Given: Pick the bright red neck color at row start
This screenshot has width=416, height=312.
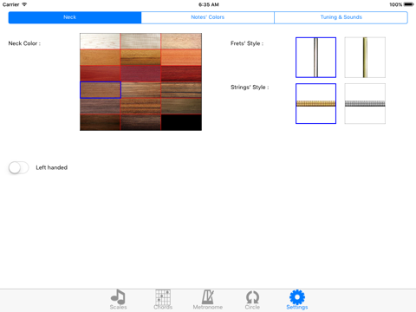Looking at the screenshot, I should click(x=100, y=74).
